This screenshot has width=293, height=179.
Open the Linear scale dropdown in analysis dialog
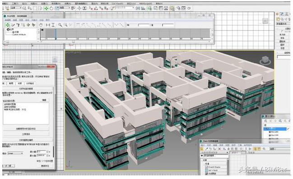click(x=15, y=153)
